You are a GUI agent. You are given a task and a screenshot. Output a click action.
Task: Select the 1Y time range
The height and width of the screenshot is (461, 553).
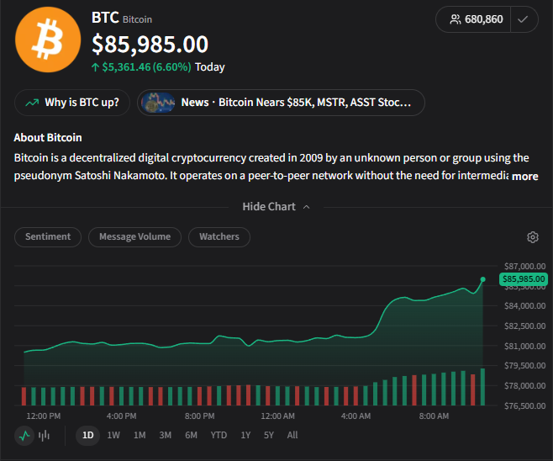point(245,436)
